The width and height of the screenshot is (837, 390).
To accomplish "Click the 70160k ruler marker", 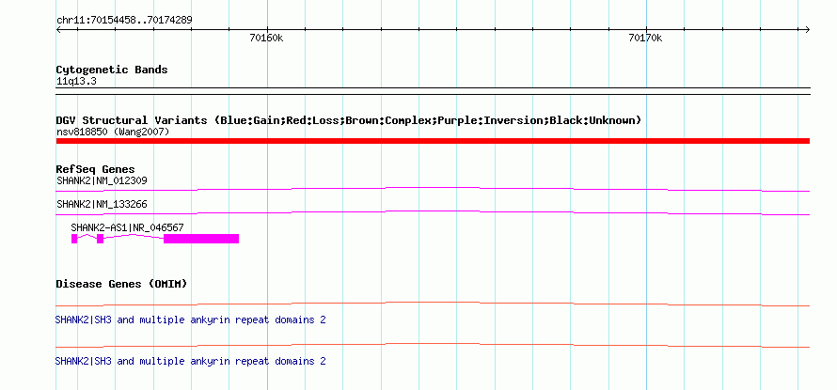I will tap(266, 38).
